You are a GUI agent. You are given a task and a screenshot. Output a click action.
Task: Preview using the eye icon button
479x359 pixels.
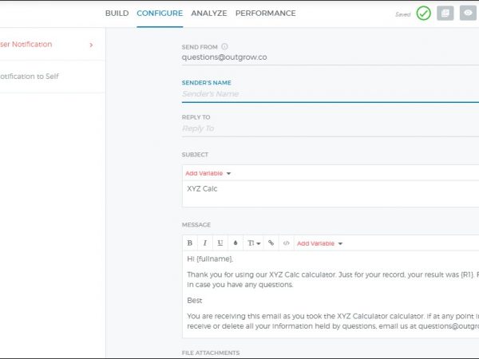click(468, 14)
